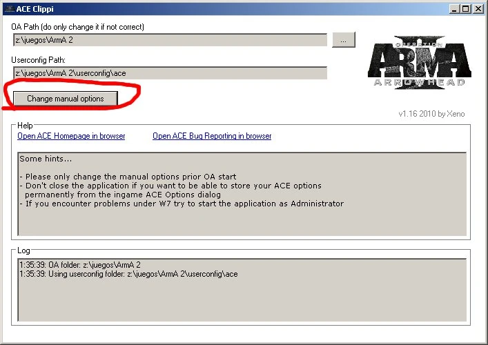
Task: Open ACE Bug Reporting in browser link
Action: click(212, 136)
